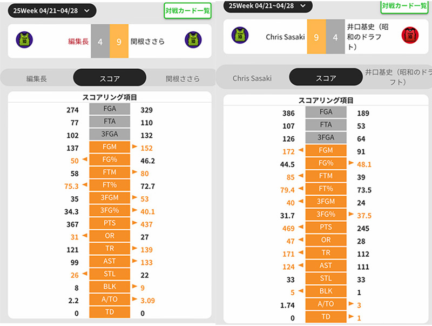Click 関根ささら's green team jersey icon
The height and width of the screenshot is (326, 432).
(x=193, y=40)
